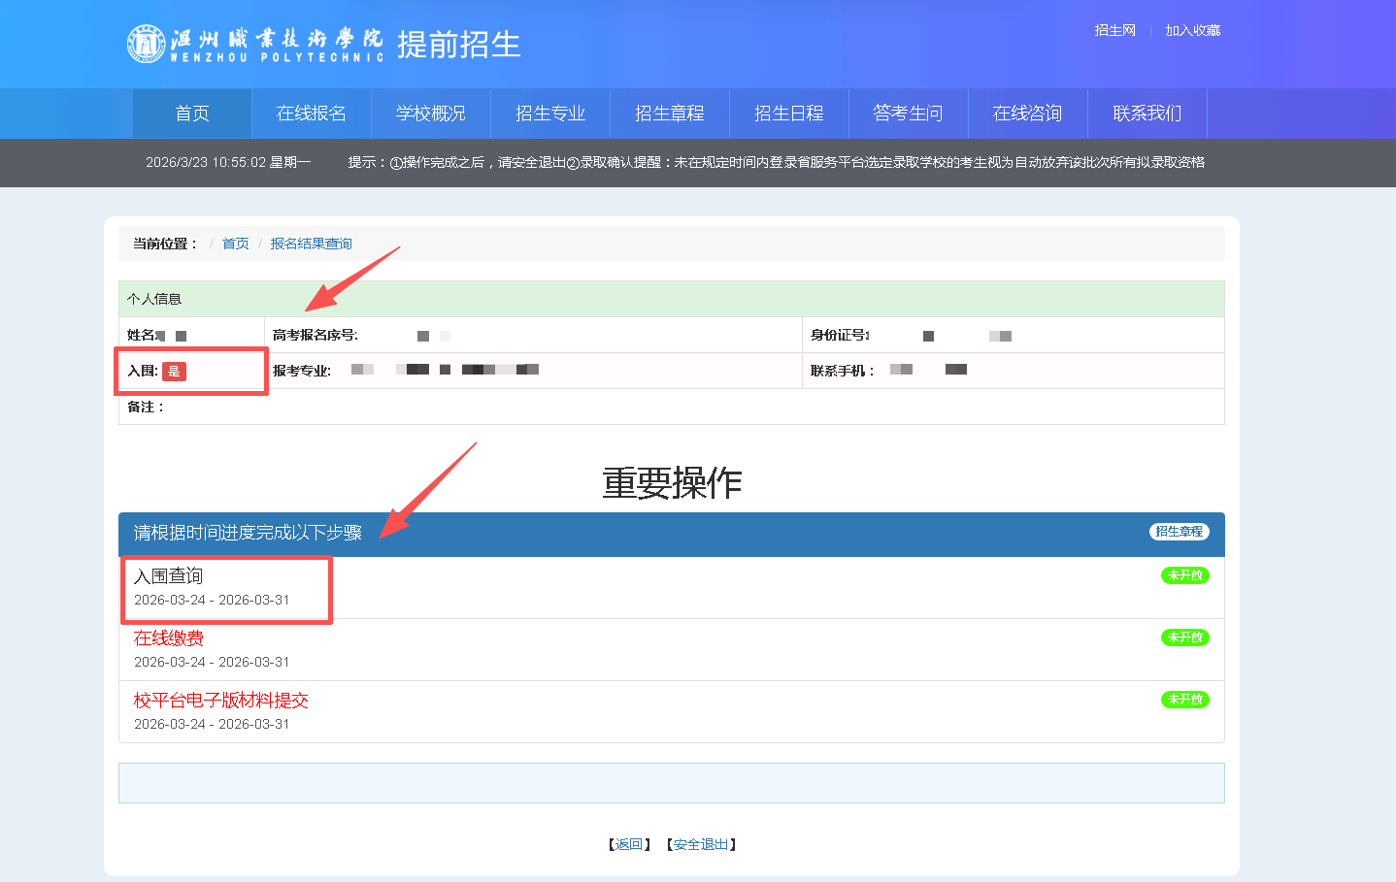
Task: Click 首页 in the breadcrumb path
Action: pyautogui.click(x=235, y=244)
